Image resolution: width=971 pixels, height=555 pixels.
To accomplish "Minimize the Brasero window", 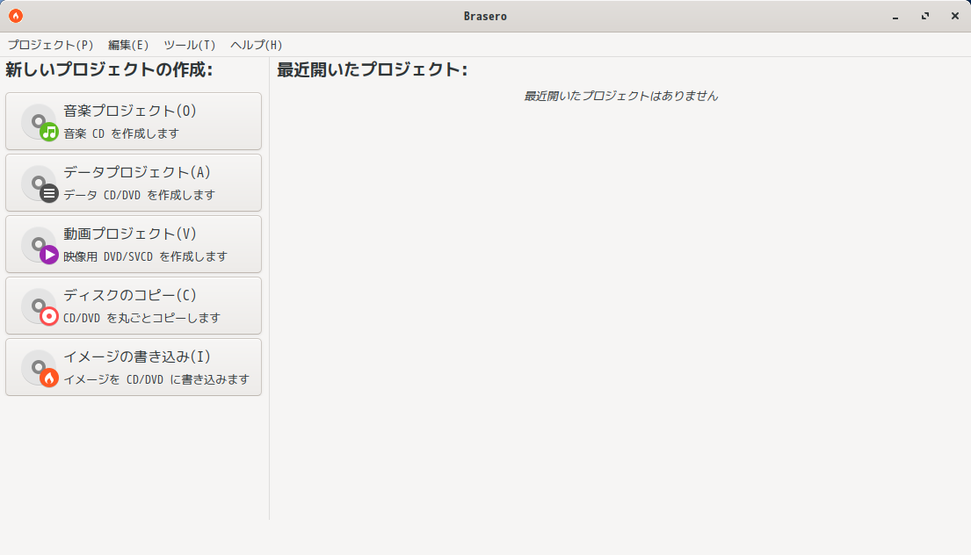I will tap(895, 17).
